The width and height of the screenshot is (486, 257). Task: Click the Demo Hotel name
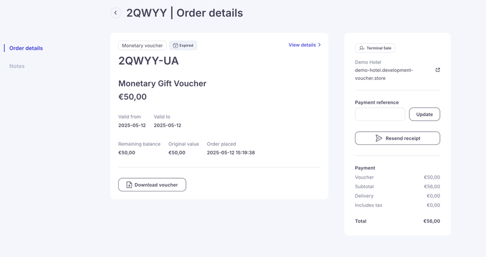click(368, 62)
